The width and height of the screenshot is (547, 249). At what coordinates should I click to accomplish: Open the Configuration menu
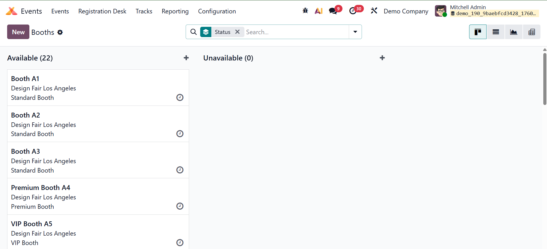[217, 11]
